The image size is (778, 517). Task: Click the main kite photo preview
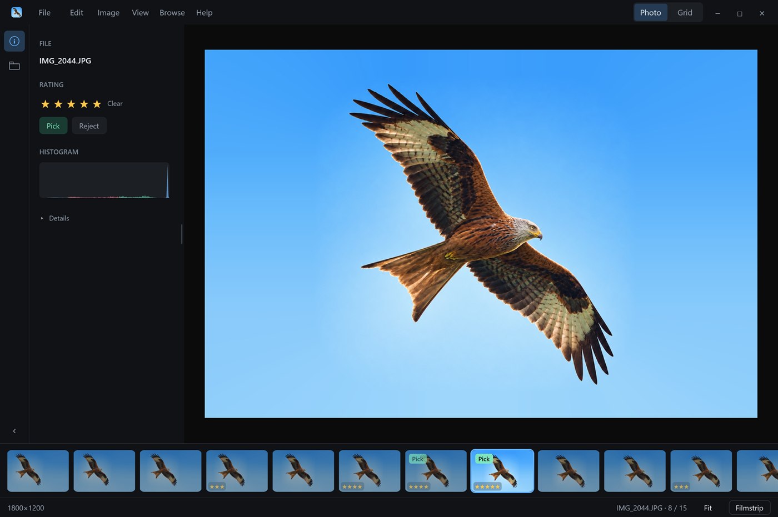(x=481, y=234)
